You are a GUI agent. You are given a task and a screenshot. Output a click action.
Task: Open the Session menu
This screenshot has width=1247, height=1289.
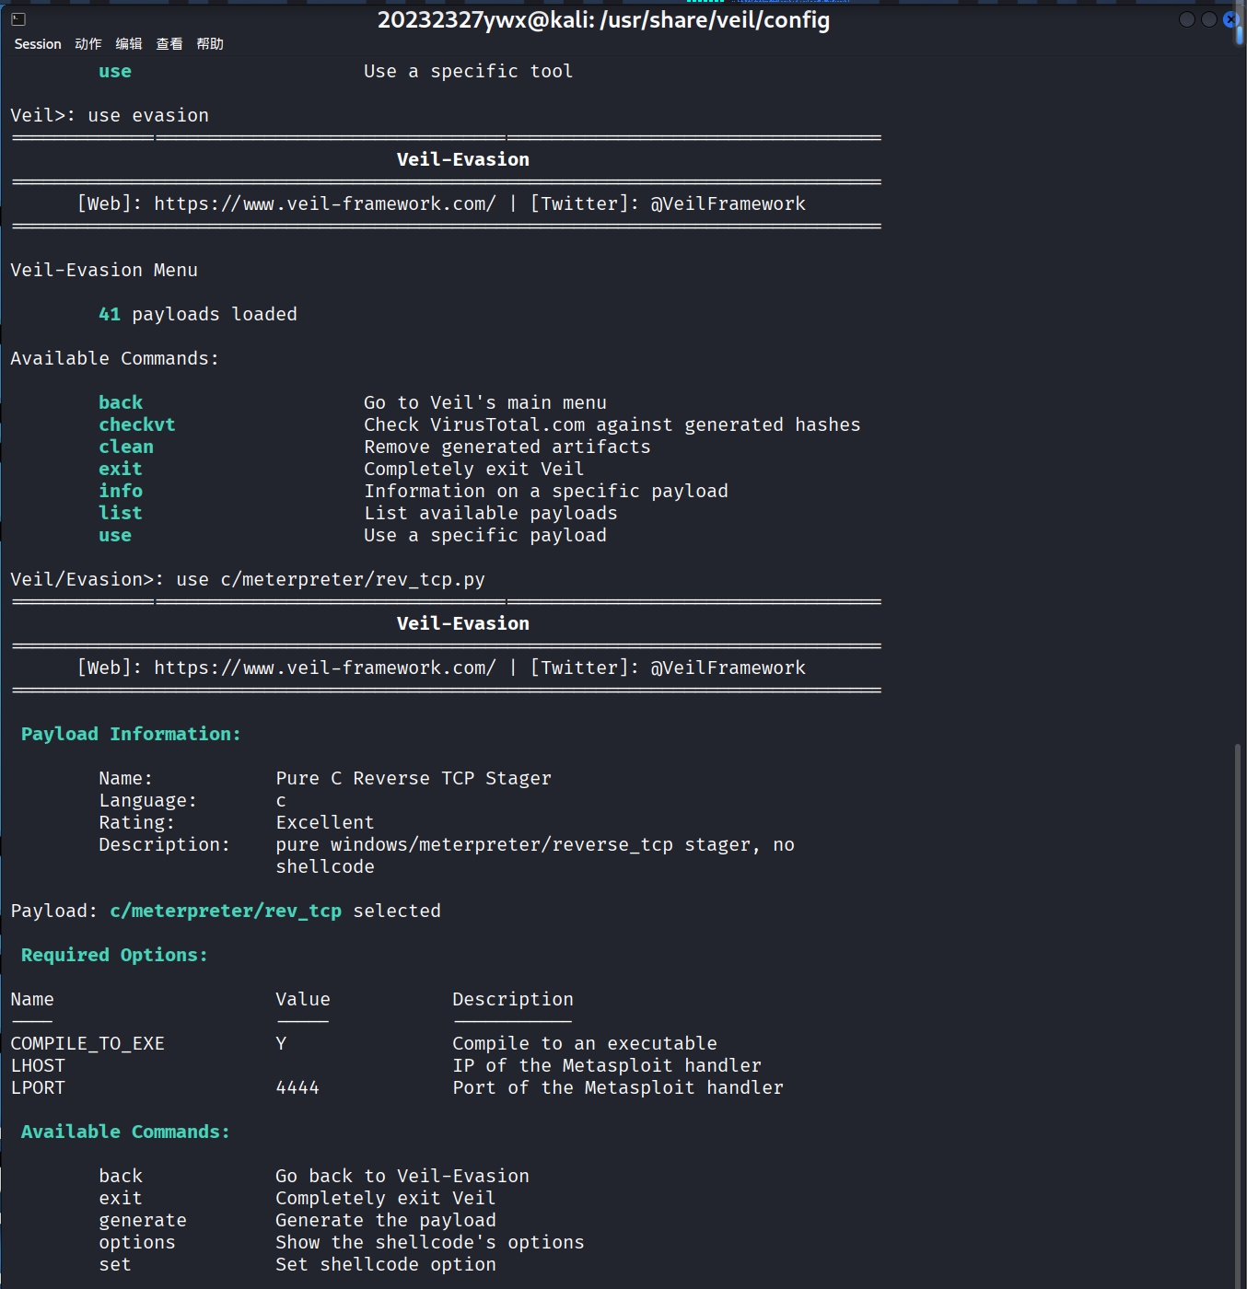38,44
